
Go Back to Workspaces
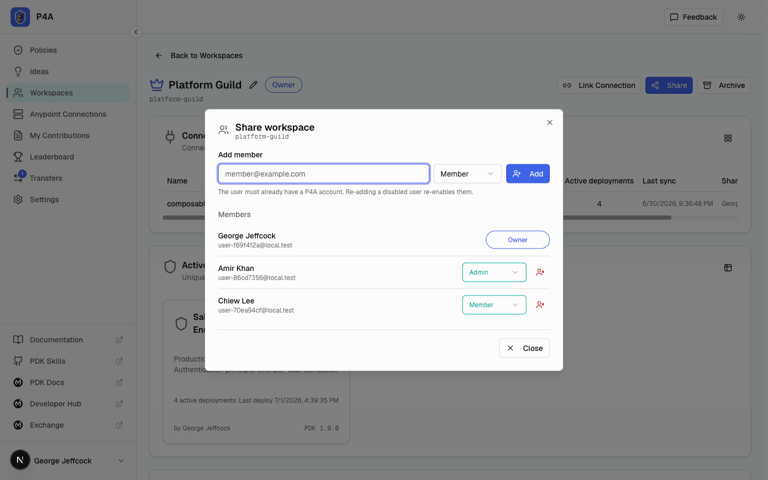point(198,55)
